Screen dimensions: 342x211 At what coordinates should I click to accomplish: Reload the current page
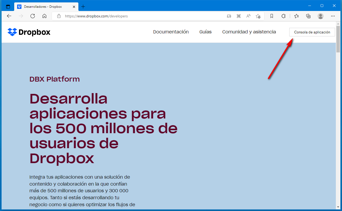33,16
